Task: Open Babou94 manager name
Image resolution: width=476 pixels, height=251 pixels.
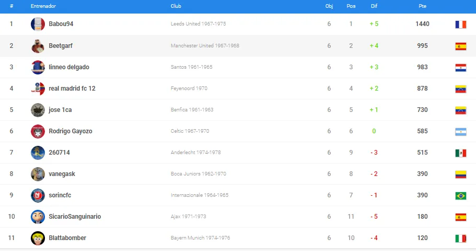Action: click(x=61, y=24)
